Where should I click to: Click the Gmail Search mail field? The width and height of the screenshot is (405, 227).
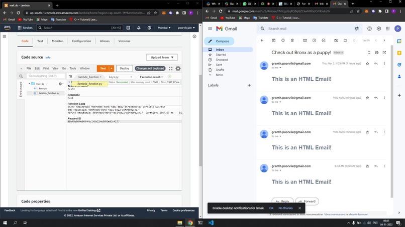click(x=310, y=29)
